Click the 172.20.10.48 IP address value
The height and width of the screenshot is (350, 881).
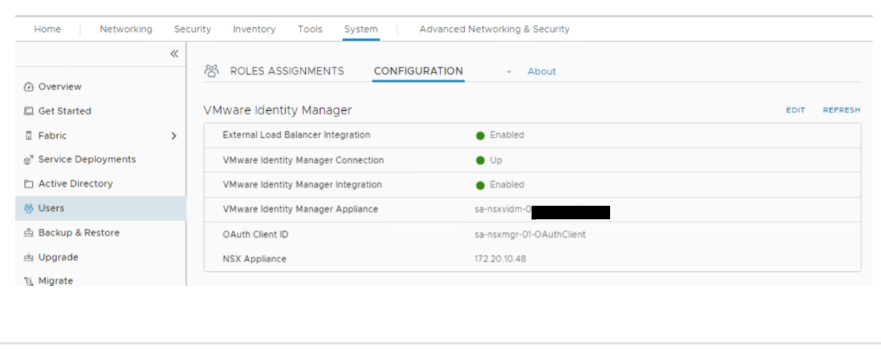pyautogui.click(x=500, y=259)
